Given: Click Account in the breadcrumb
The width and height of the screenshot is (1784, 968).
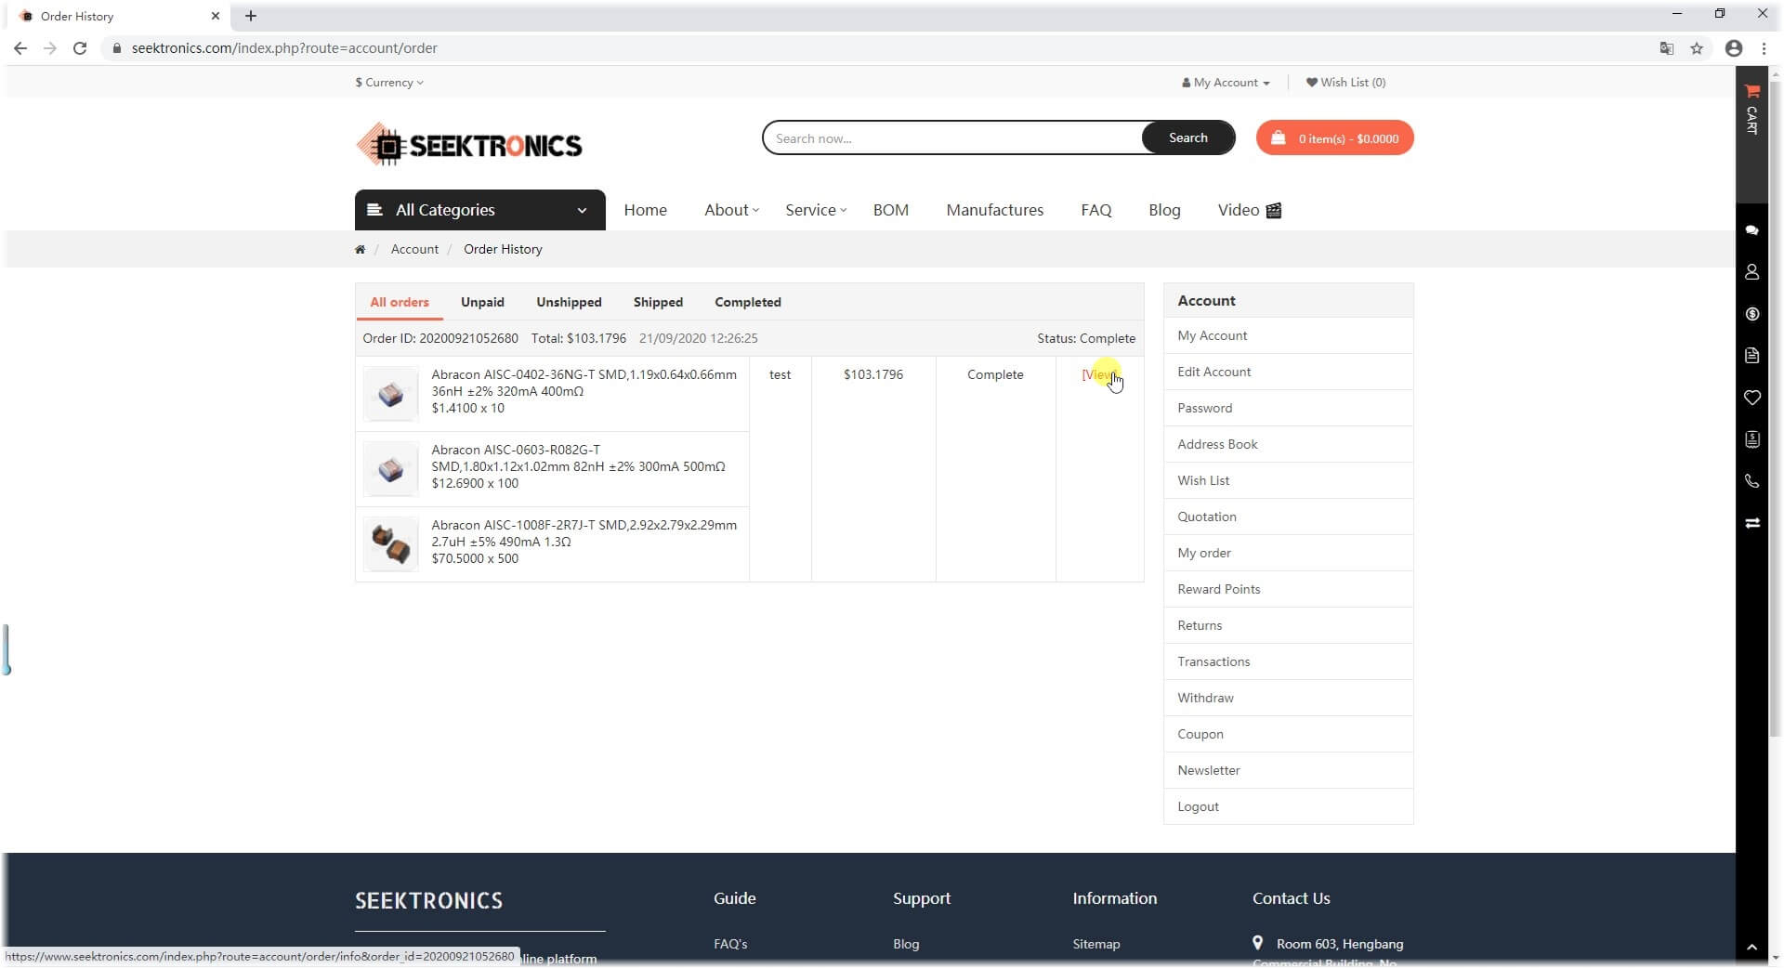Looking at the screenshot, I should [414, 249].
